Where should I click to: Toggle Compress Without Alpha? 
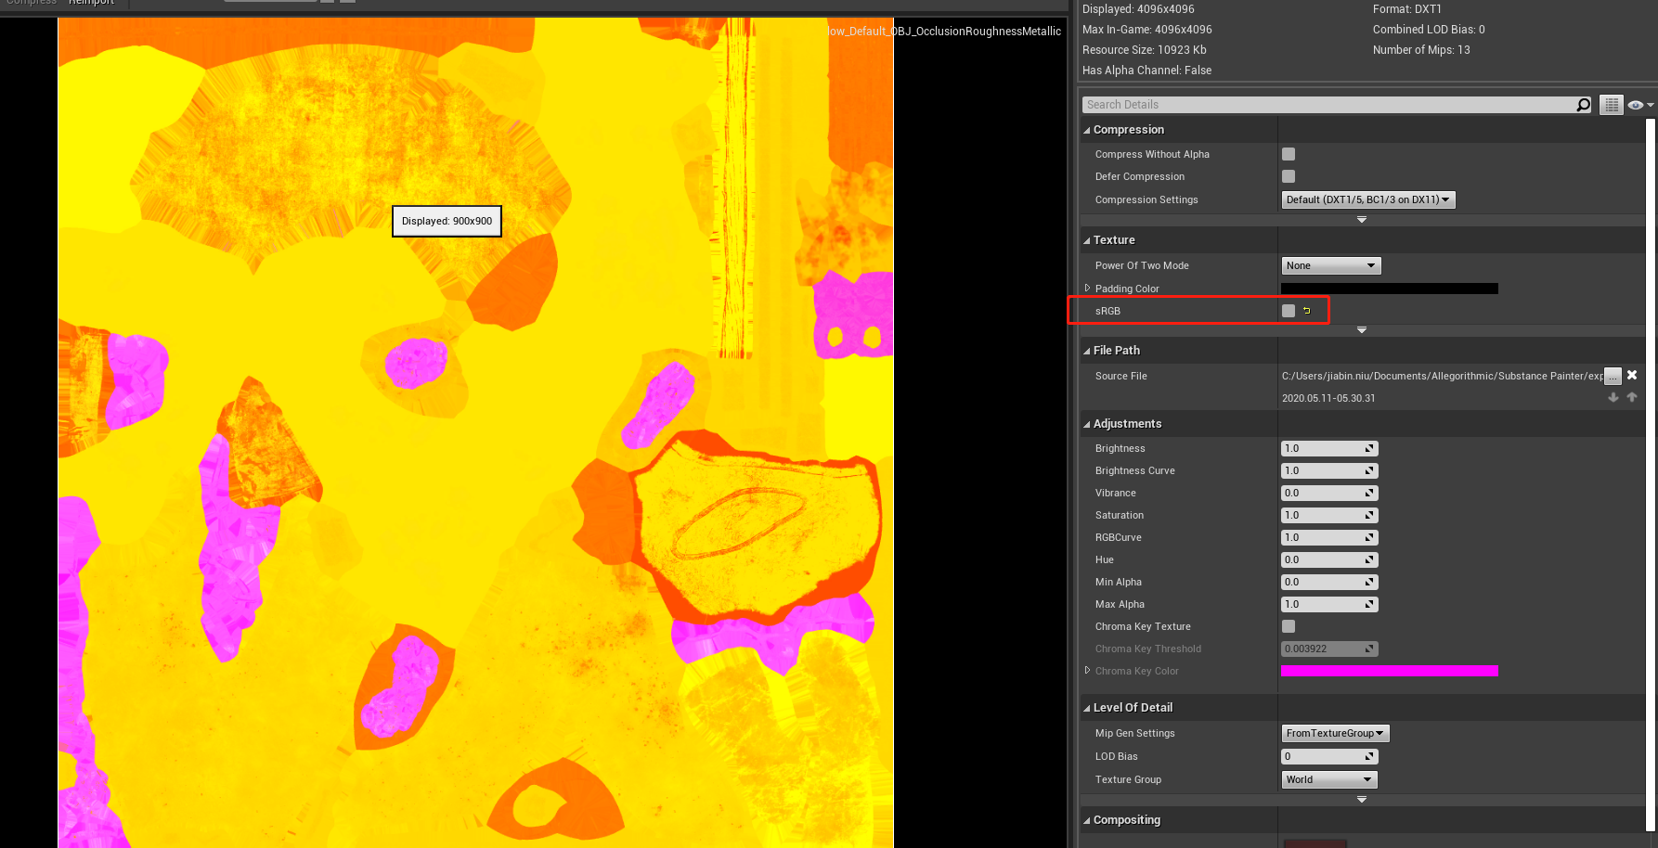1288,153
